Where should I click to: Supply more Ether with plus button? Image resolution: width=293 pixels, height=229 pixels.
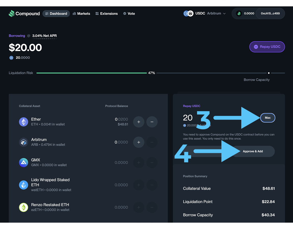(x=139, y=122)
